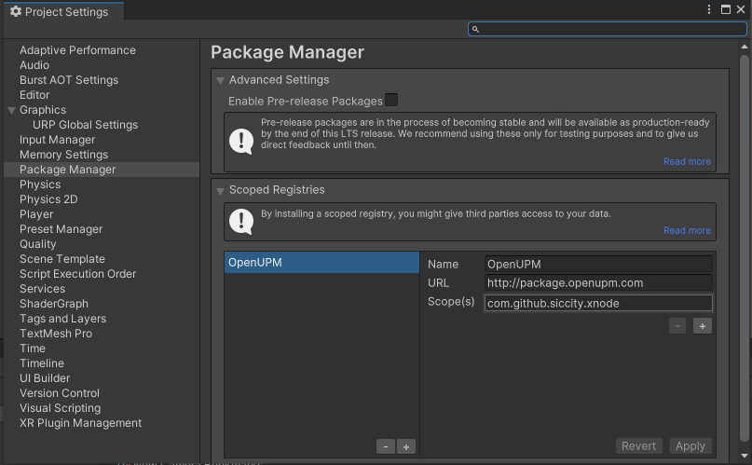Add a scoped registry with plus
The image size is (752, 465).
[x=406, y=446]
